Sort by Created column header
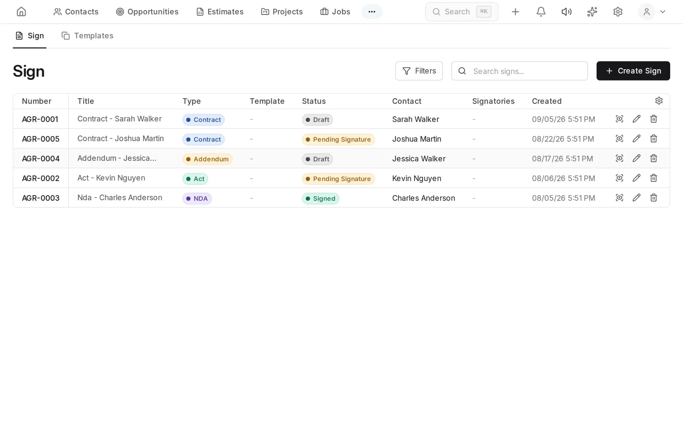Viewport: 683px width, 426px height. tap(547, 101)
